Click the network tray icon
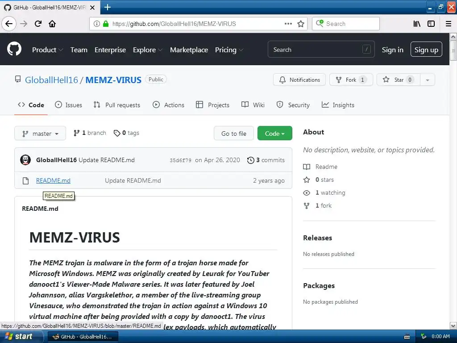This screenshot has height=343, width=457. [424, 337]
